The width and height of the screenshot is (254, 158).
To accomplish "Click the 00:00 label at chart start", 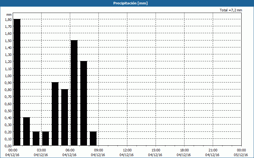I will (13, 150).
